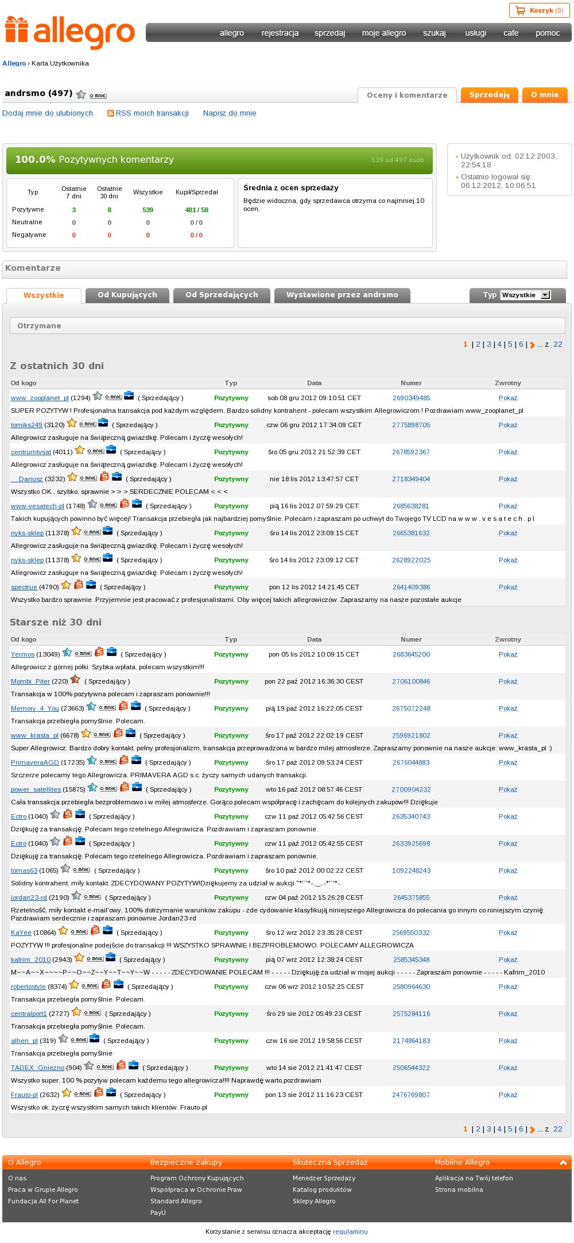This screenshot has width=574, height=1243.
Task: Switch to the 'Sprzedaję' tab
Action: coord(490,95)
